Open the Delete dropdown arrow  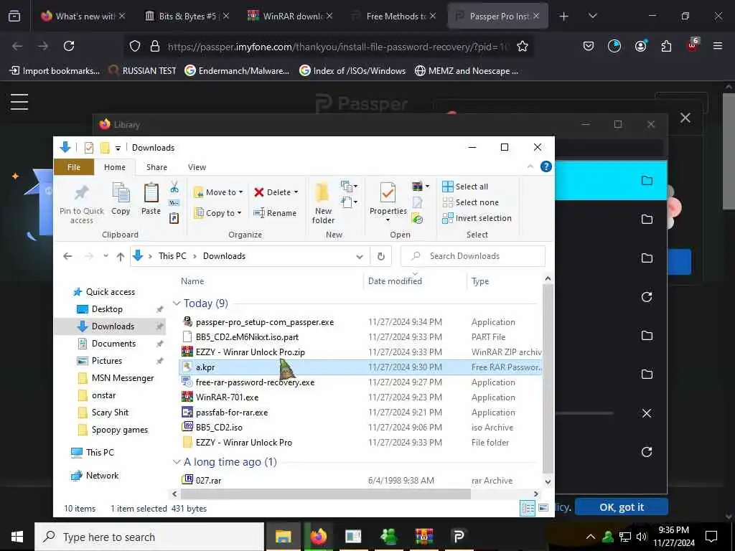(x=296, y=192)
